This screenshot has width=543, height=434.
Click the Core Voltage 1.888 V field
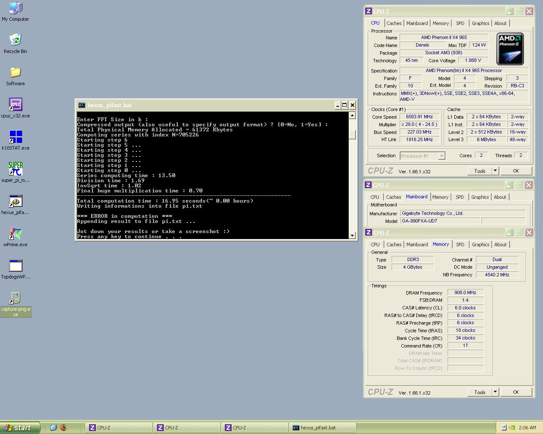coord(473,61)
